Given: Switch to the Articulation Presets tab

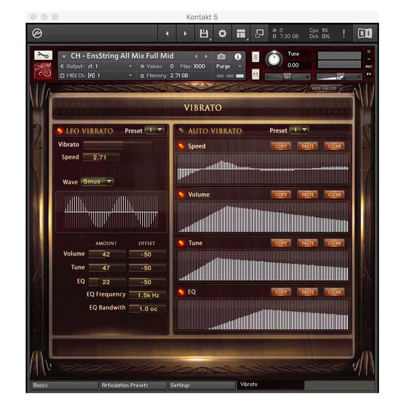Looking at the screenshot, I should pos(133,385).
